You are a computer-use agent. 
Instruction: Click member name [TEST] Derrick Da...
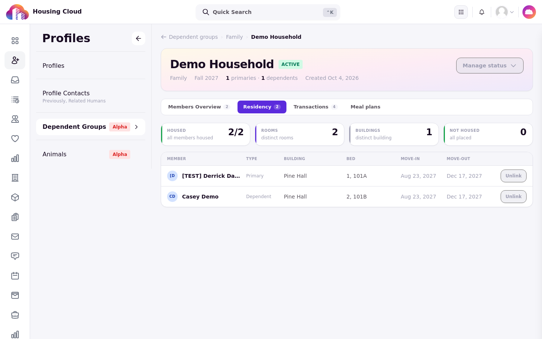pyautogui.click(x=211, y=176)
